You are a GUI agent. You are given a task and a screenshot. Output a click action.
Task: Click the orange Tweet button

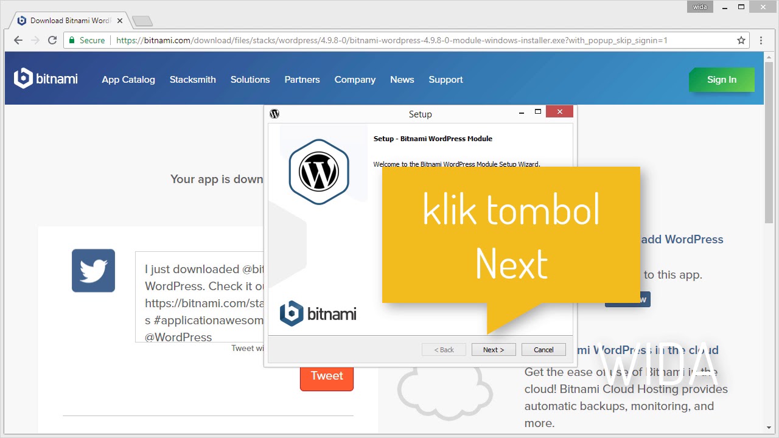pyautogui.click(x=327, y=376)
